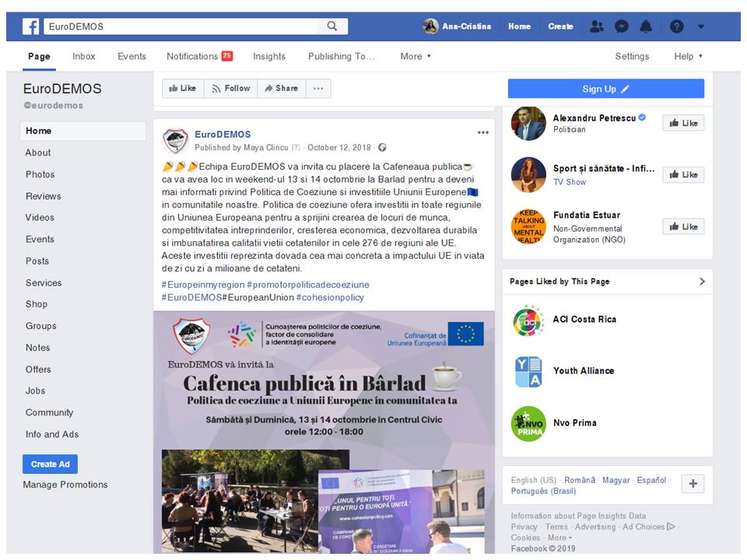Open Youth Alliance page logo

tap(528, 372)
